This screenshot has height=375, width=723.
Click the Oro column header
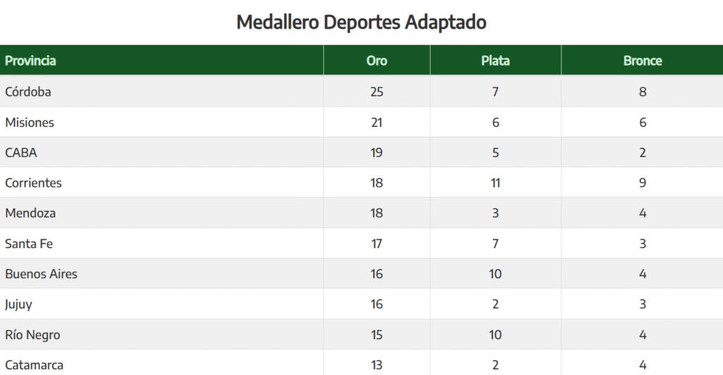point(376,61)
